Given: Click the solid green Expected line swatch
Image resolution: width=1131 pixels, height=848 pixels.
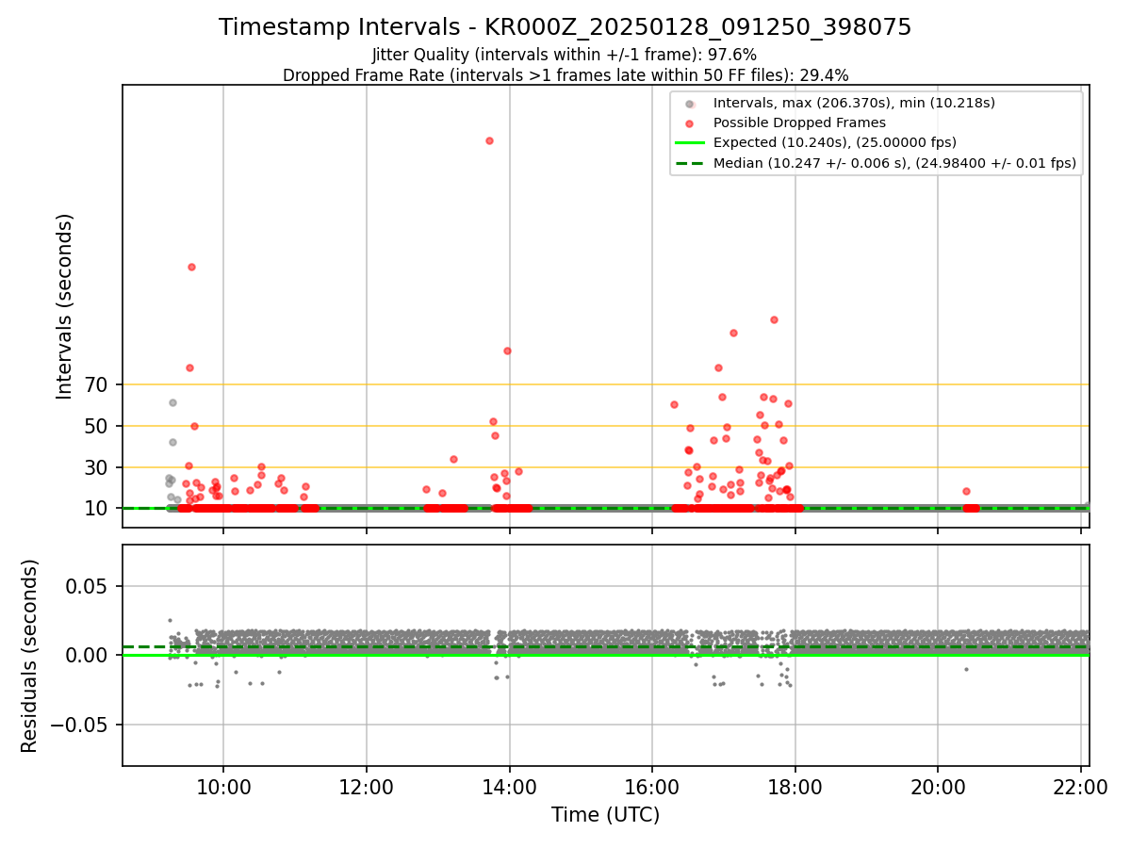Looking at the screenshot, I should pyautogui.click(x=690, y=143).
